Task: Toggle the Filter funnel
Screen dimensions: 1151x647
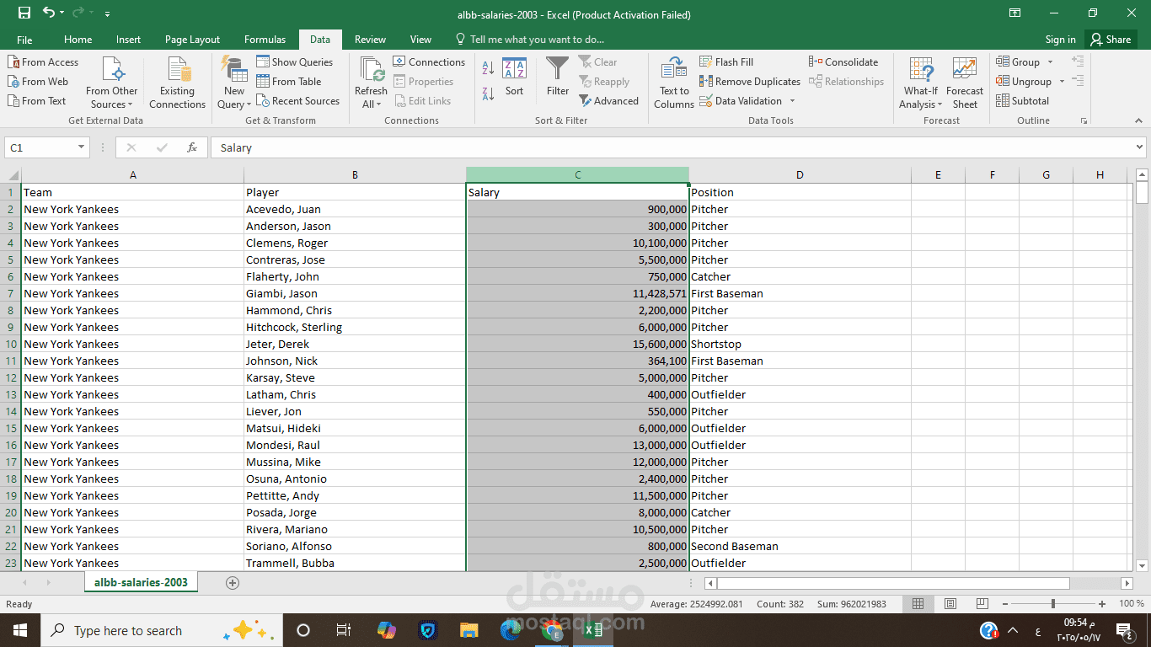Action: point(558,78)
